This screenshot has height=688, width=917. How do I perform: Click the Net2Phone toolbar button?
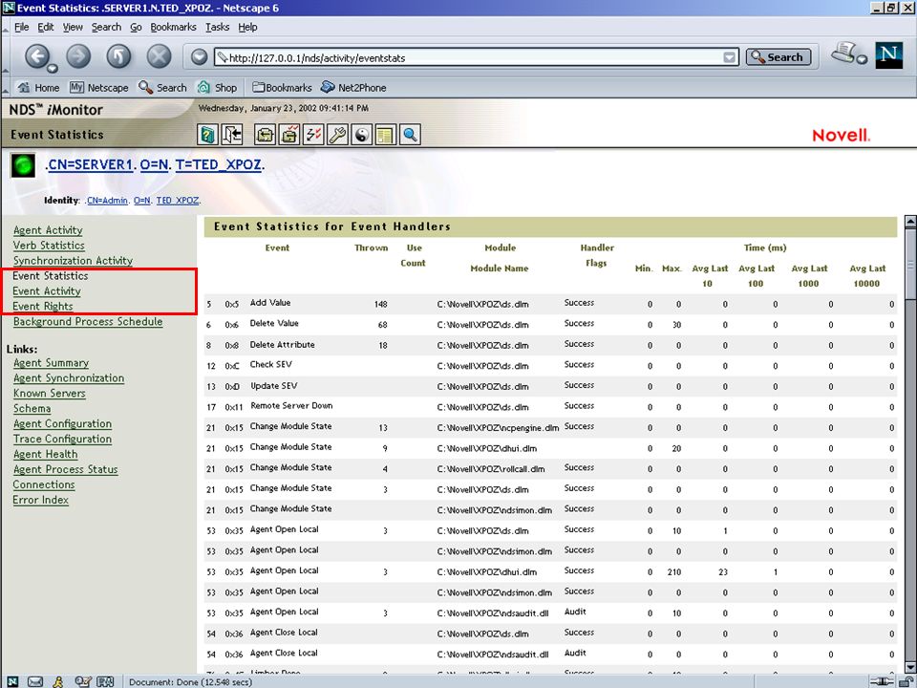(x=353, y=88)
